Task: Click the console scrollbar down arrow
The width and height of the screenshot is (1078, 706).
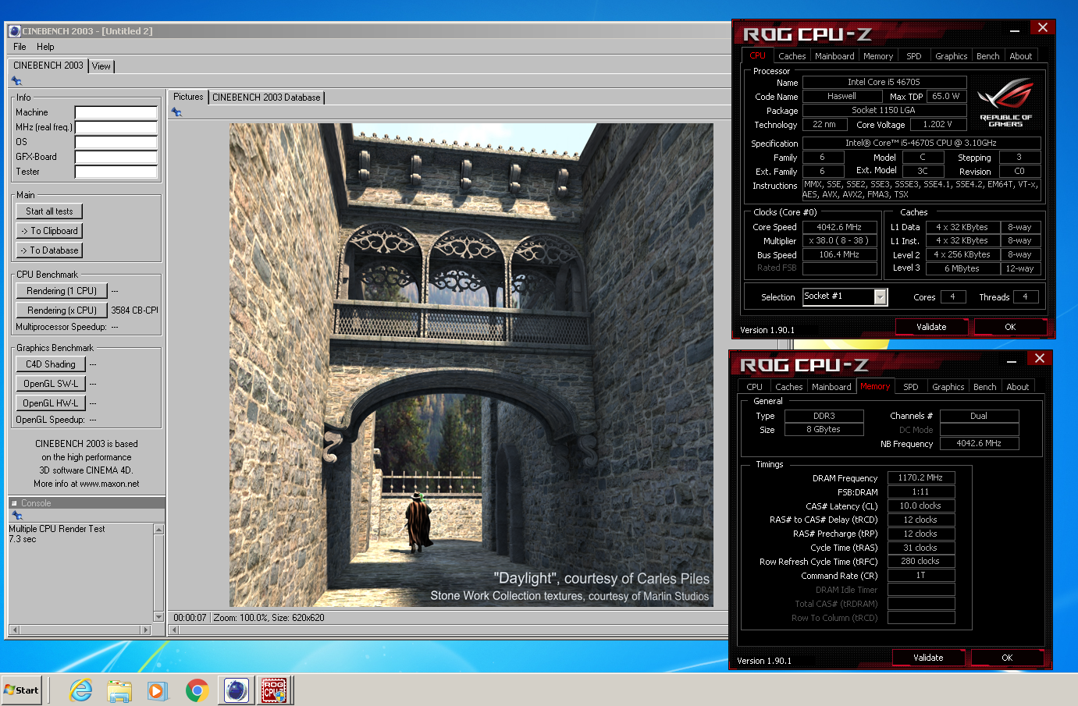Action: tap(159, 617)
